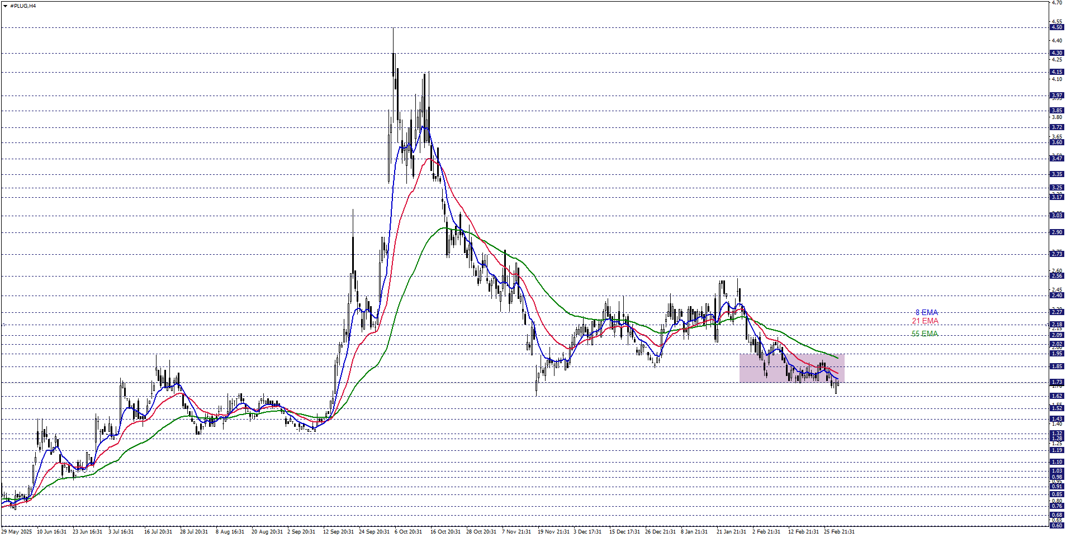Viewport: 1071px width, 538px height.
Task: Click the purple highlighted rectangle zone
Action: (791, 368)
